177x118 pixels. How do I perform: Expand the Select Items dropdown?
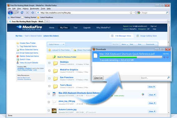pyautogui.click(x=56, y=44)
